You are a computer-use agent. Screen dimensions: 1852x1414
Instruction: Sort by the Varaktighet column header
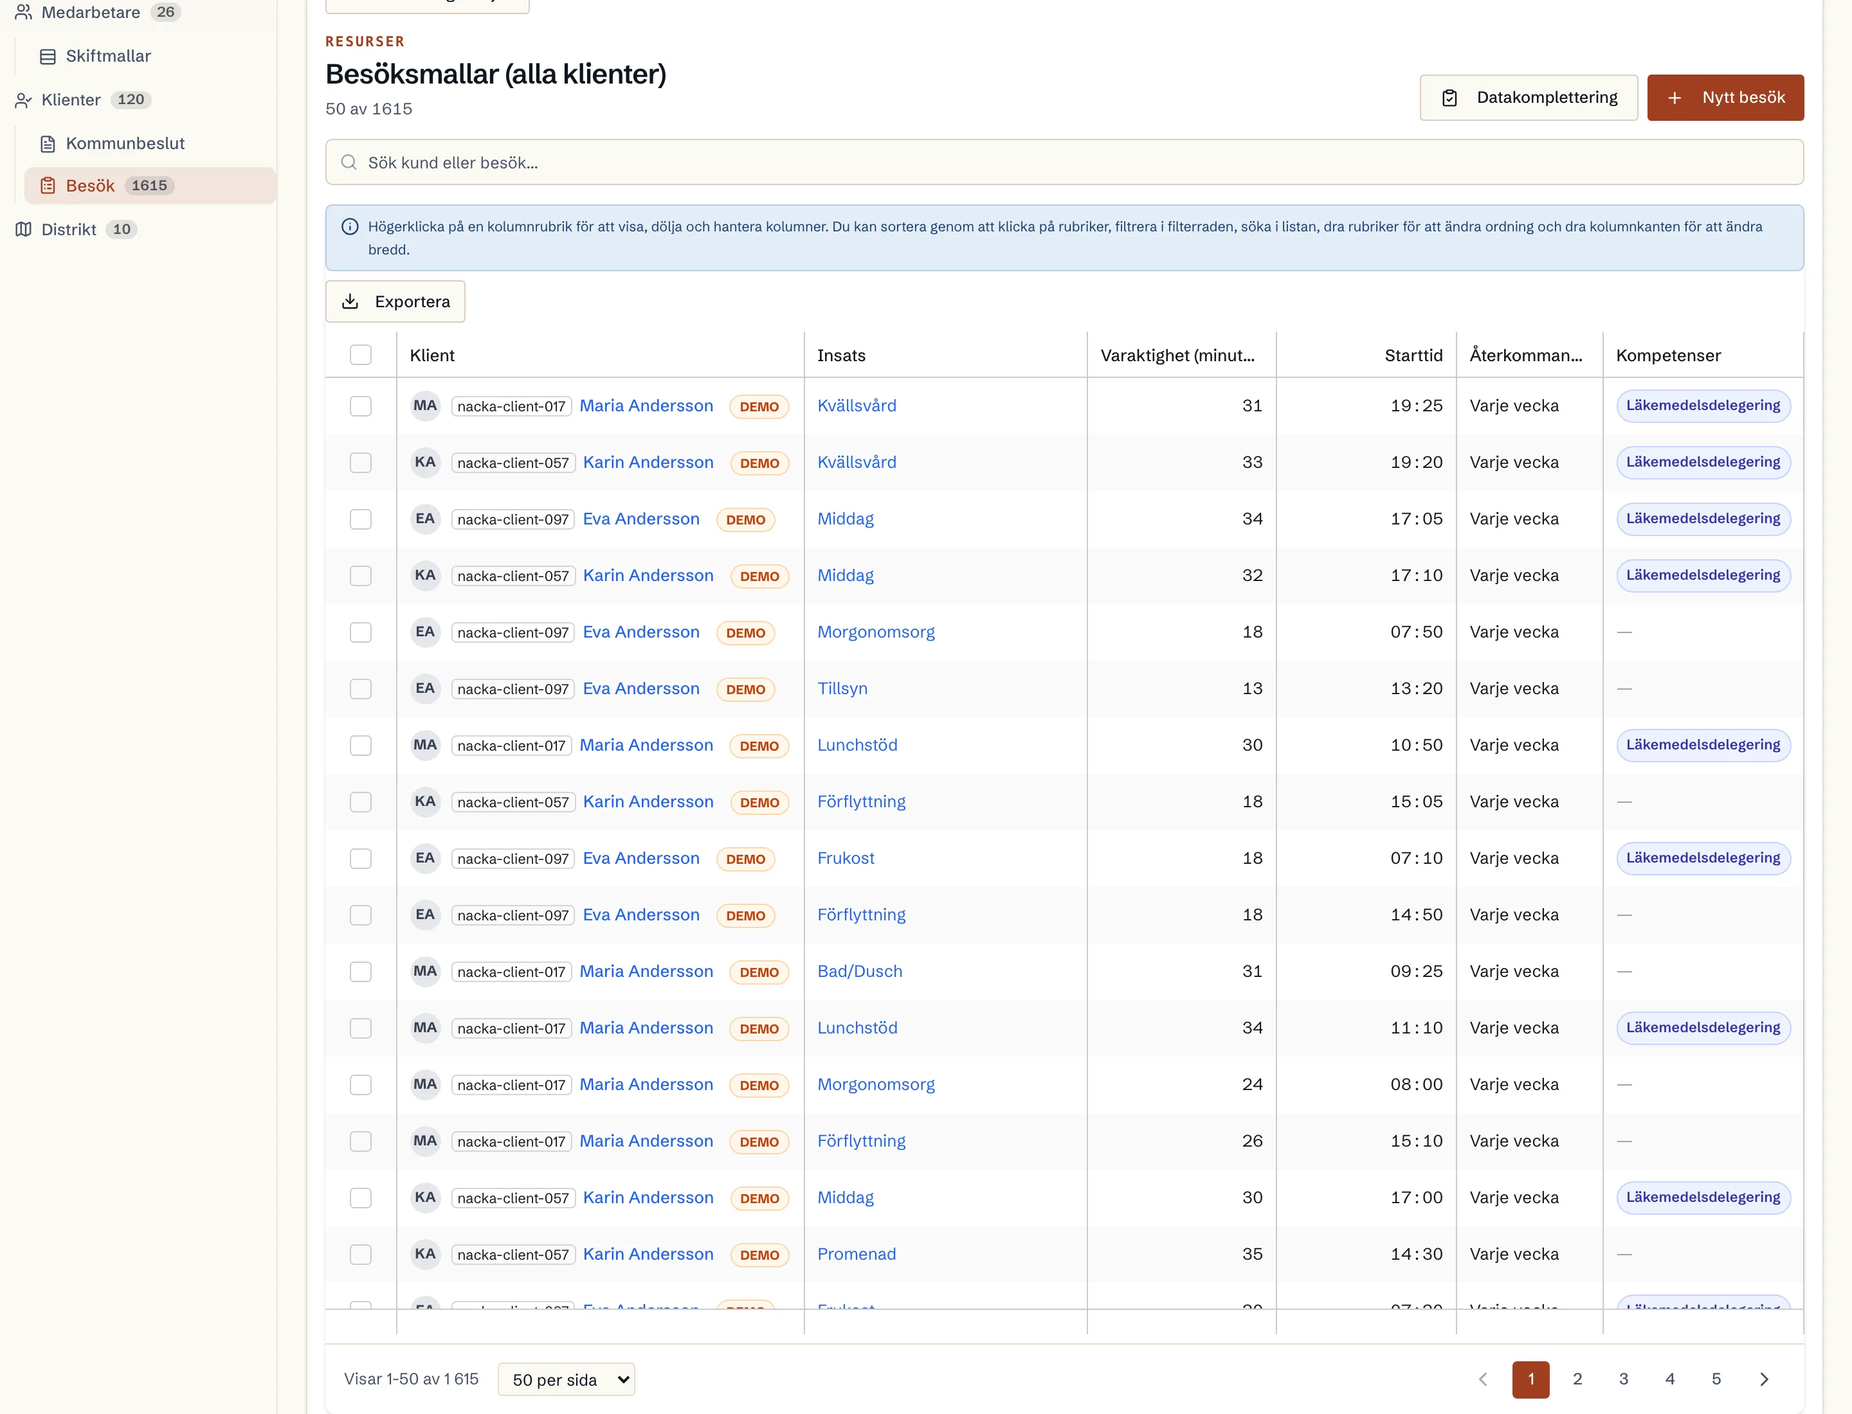coord(1177,355)
